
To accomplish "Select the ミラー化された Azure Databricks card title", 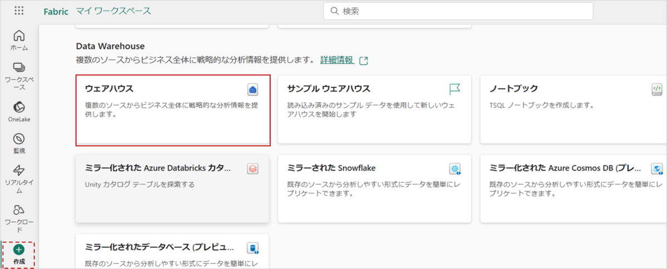I will click(158, 168).
